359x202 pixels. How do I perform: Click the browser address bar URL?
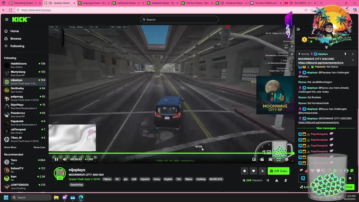coord(36,10)
